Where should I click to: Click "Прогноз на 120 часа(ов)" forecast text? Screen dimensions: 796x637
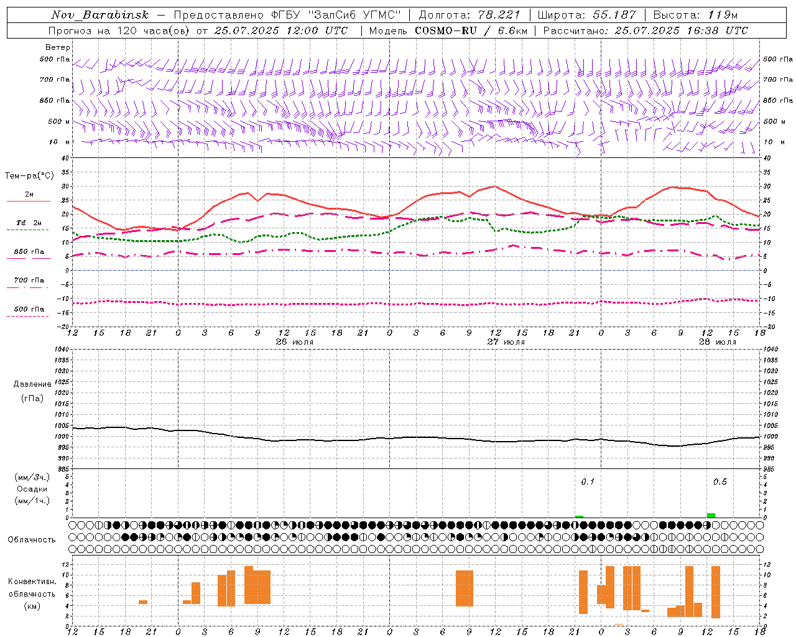[119, 30]
